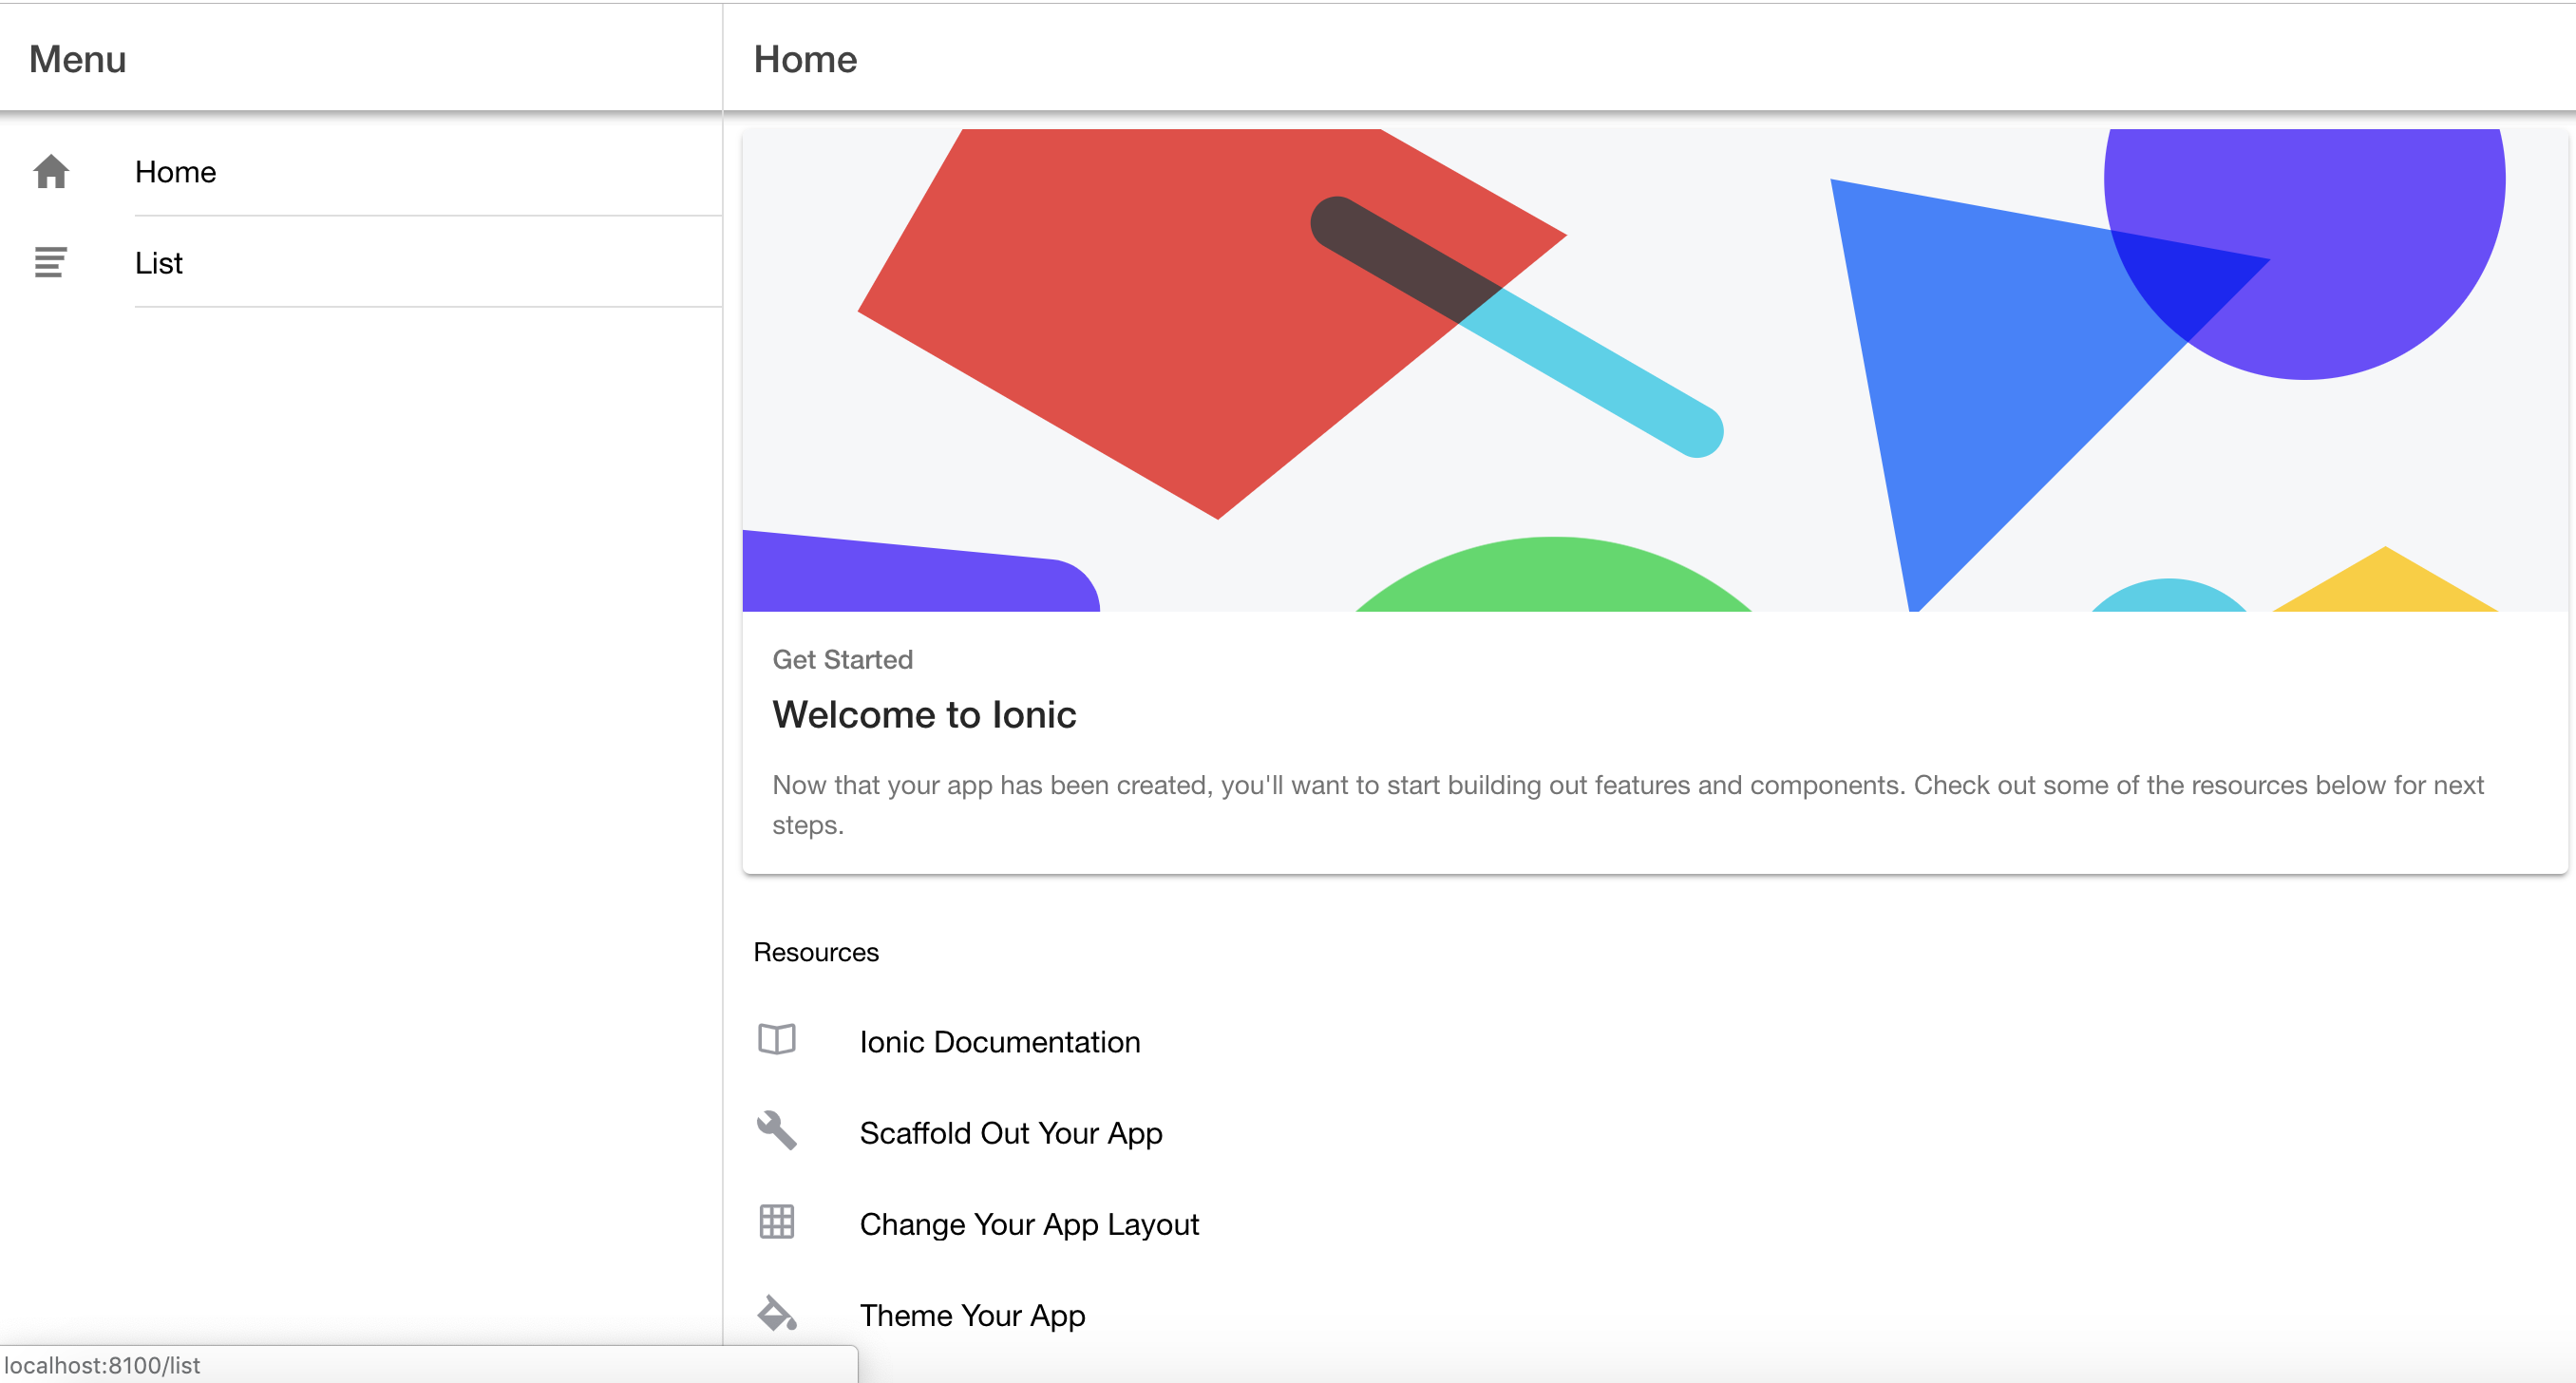
Task: Open the Theme Your App link
Action: [972, 1315]
